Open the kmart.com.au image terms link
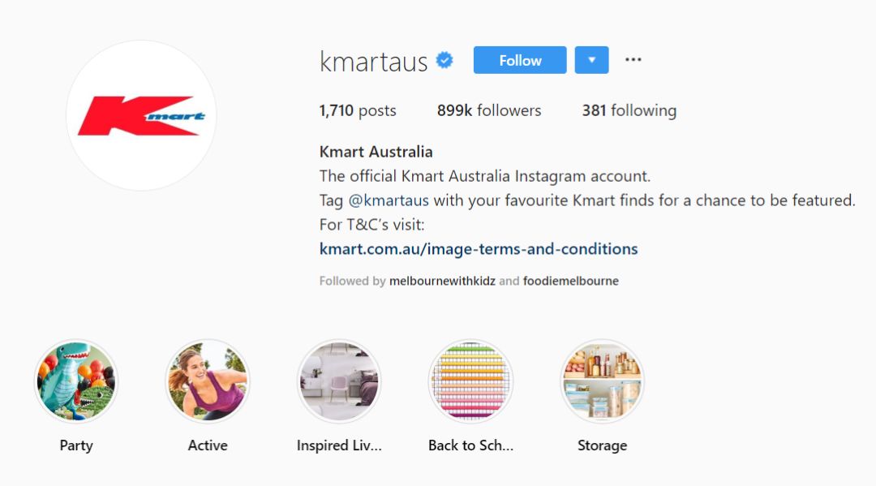This screenshot has width=876, height=486. pos(479,248)
